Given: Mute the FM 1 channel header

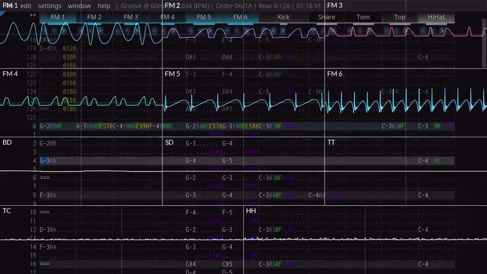Looking at the screenshot, I should (x=57, y=17).
